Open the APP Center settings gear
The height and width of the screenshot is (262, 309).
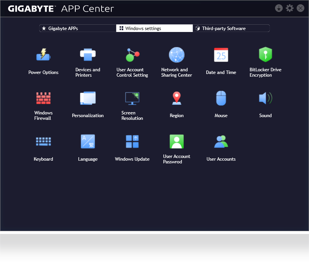[290, 8]
